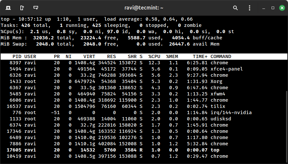Click the irq/144-nvidia process entry
The image size is (288, 164).
click(x=231, y=113)
